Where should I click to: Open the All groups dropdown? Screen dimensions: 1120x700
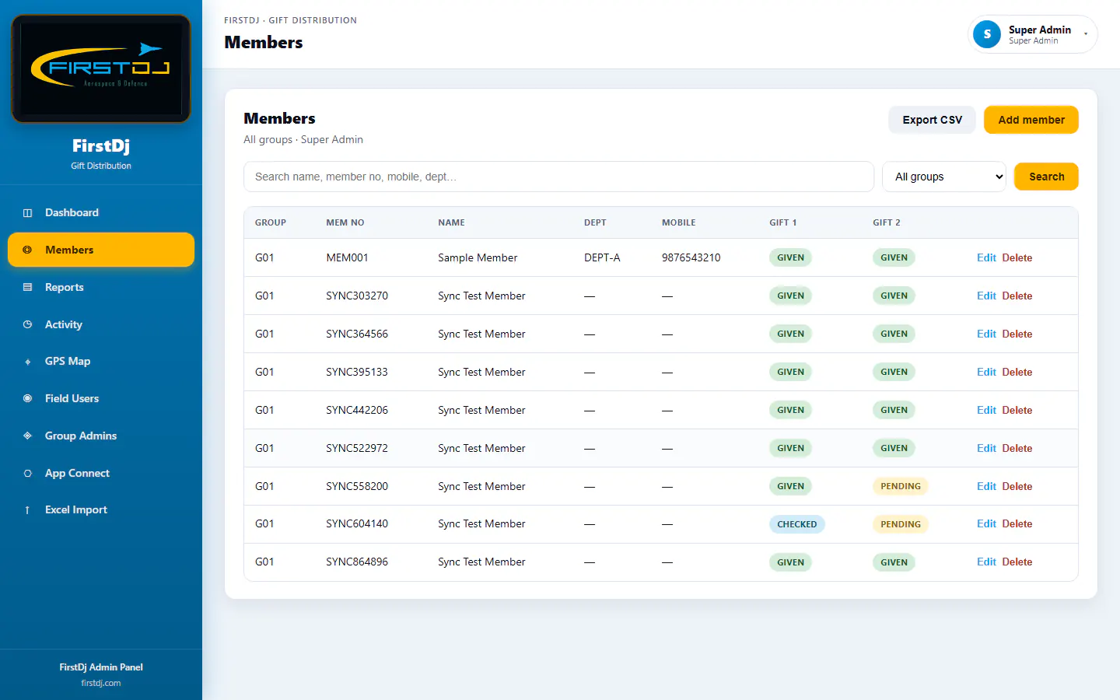tap(944, 177)
